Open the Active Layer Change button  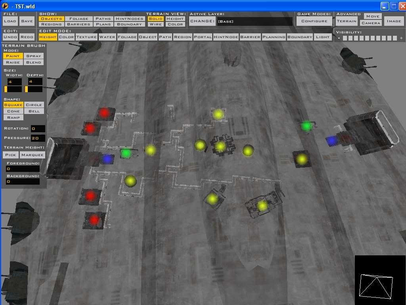click(x=202, y=21)
